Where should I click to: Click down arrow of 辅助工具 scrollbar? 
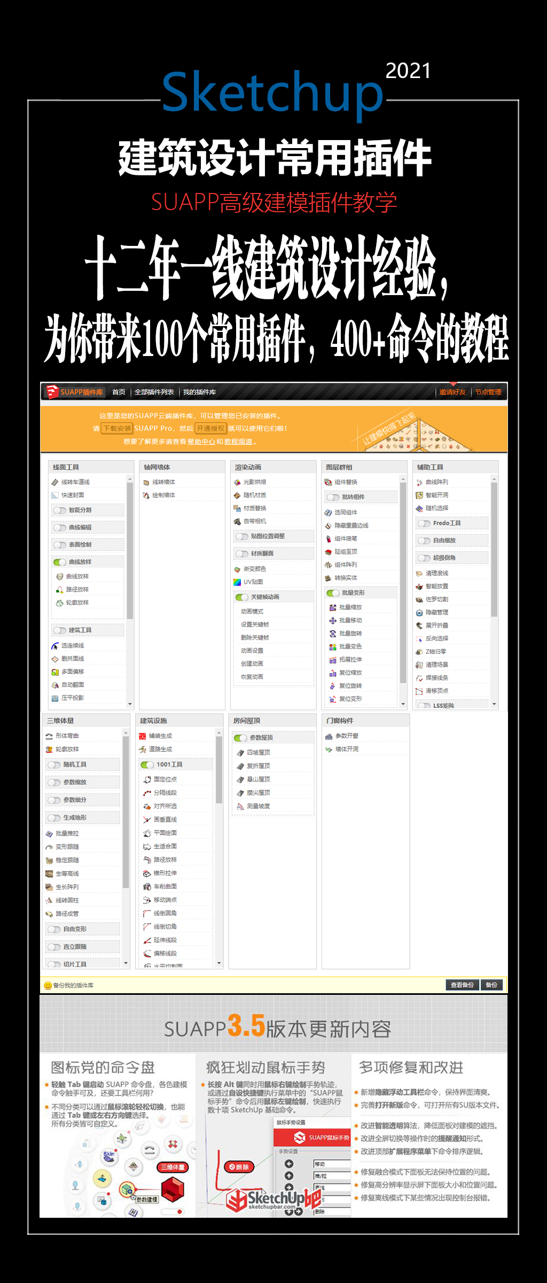pyautogui.click(x=494, y=704)
